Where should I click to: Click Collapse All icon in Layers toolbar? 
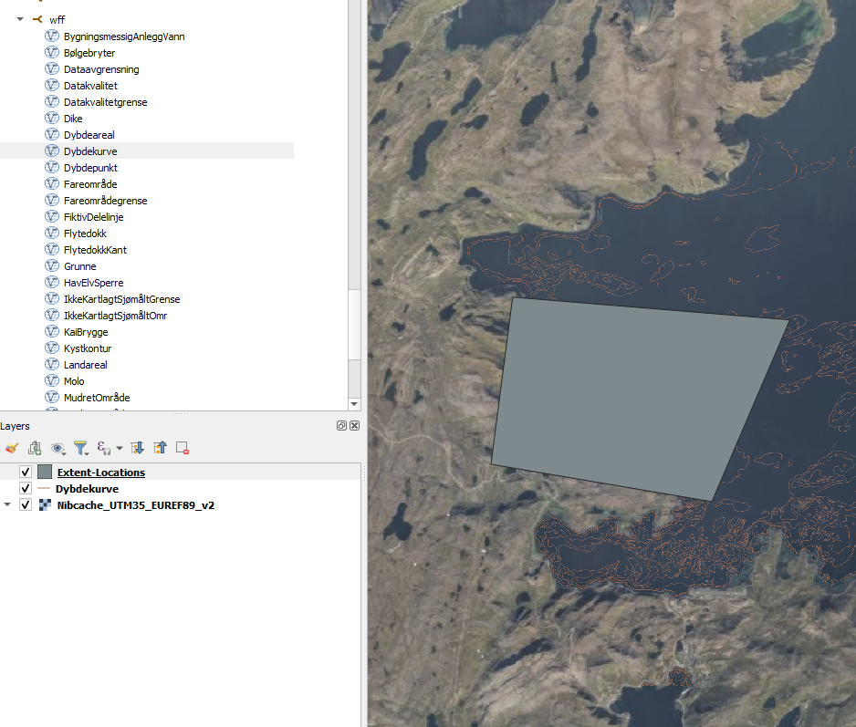pos(160,448)
